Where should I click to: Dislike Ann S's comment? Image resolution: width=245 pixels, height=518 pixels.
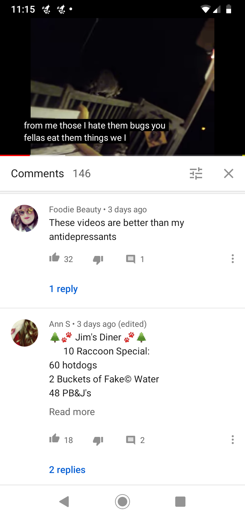(x=98, y=440)
